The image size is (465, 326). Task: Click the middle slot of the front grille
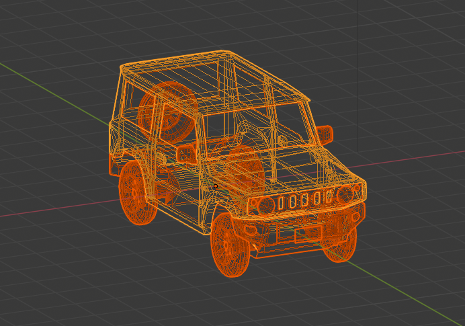(304, 200)
